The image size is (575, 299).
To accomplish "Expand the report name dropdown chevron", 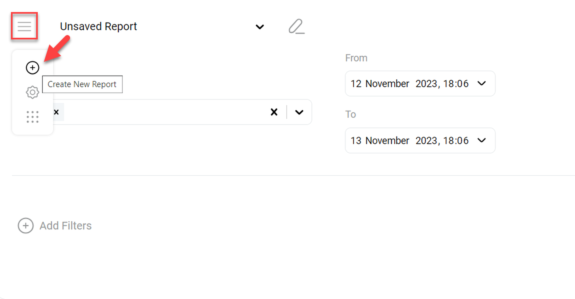I will pyautogui.click(x=260, y=27).
